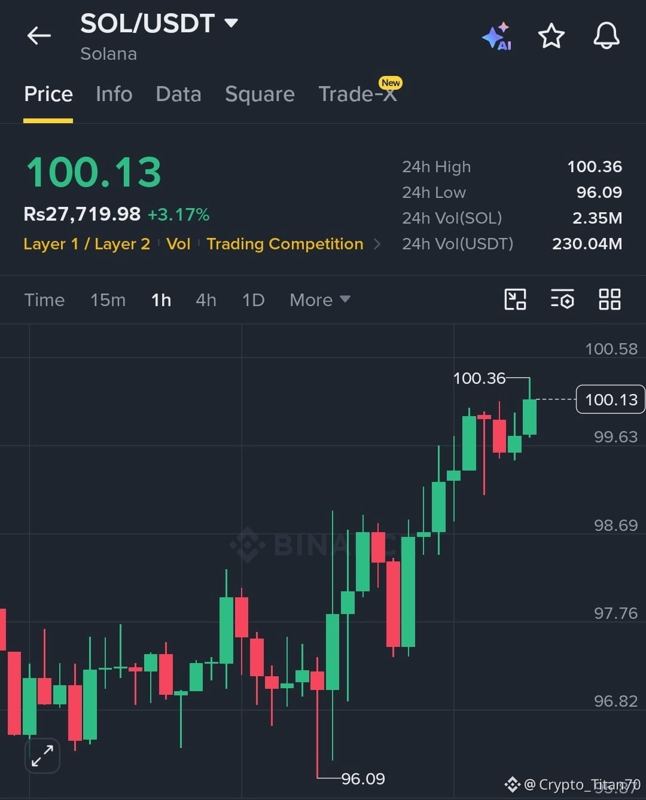Open chart indicator settings icon

click(562, 299)
